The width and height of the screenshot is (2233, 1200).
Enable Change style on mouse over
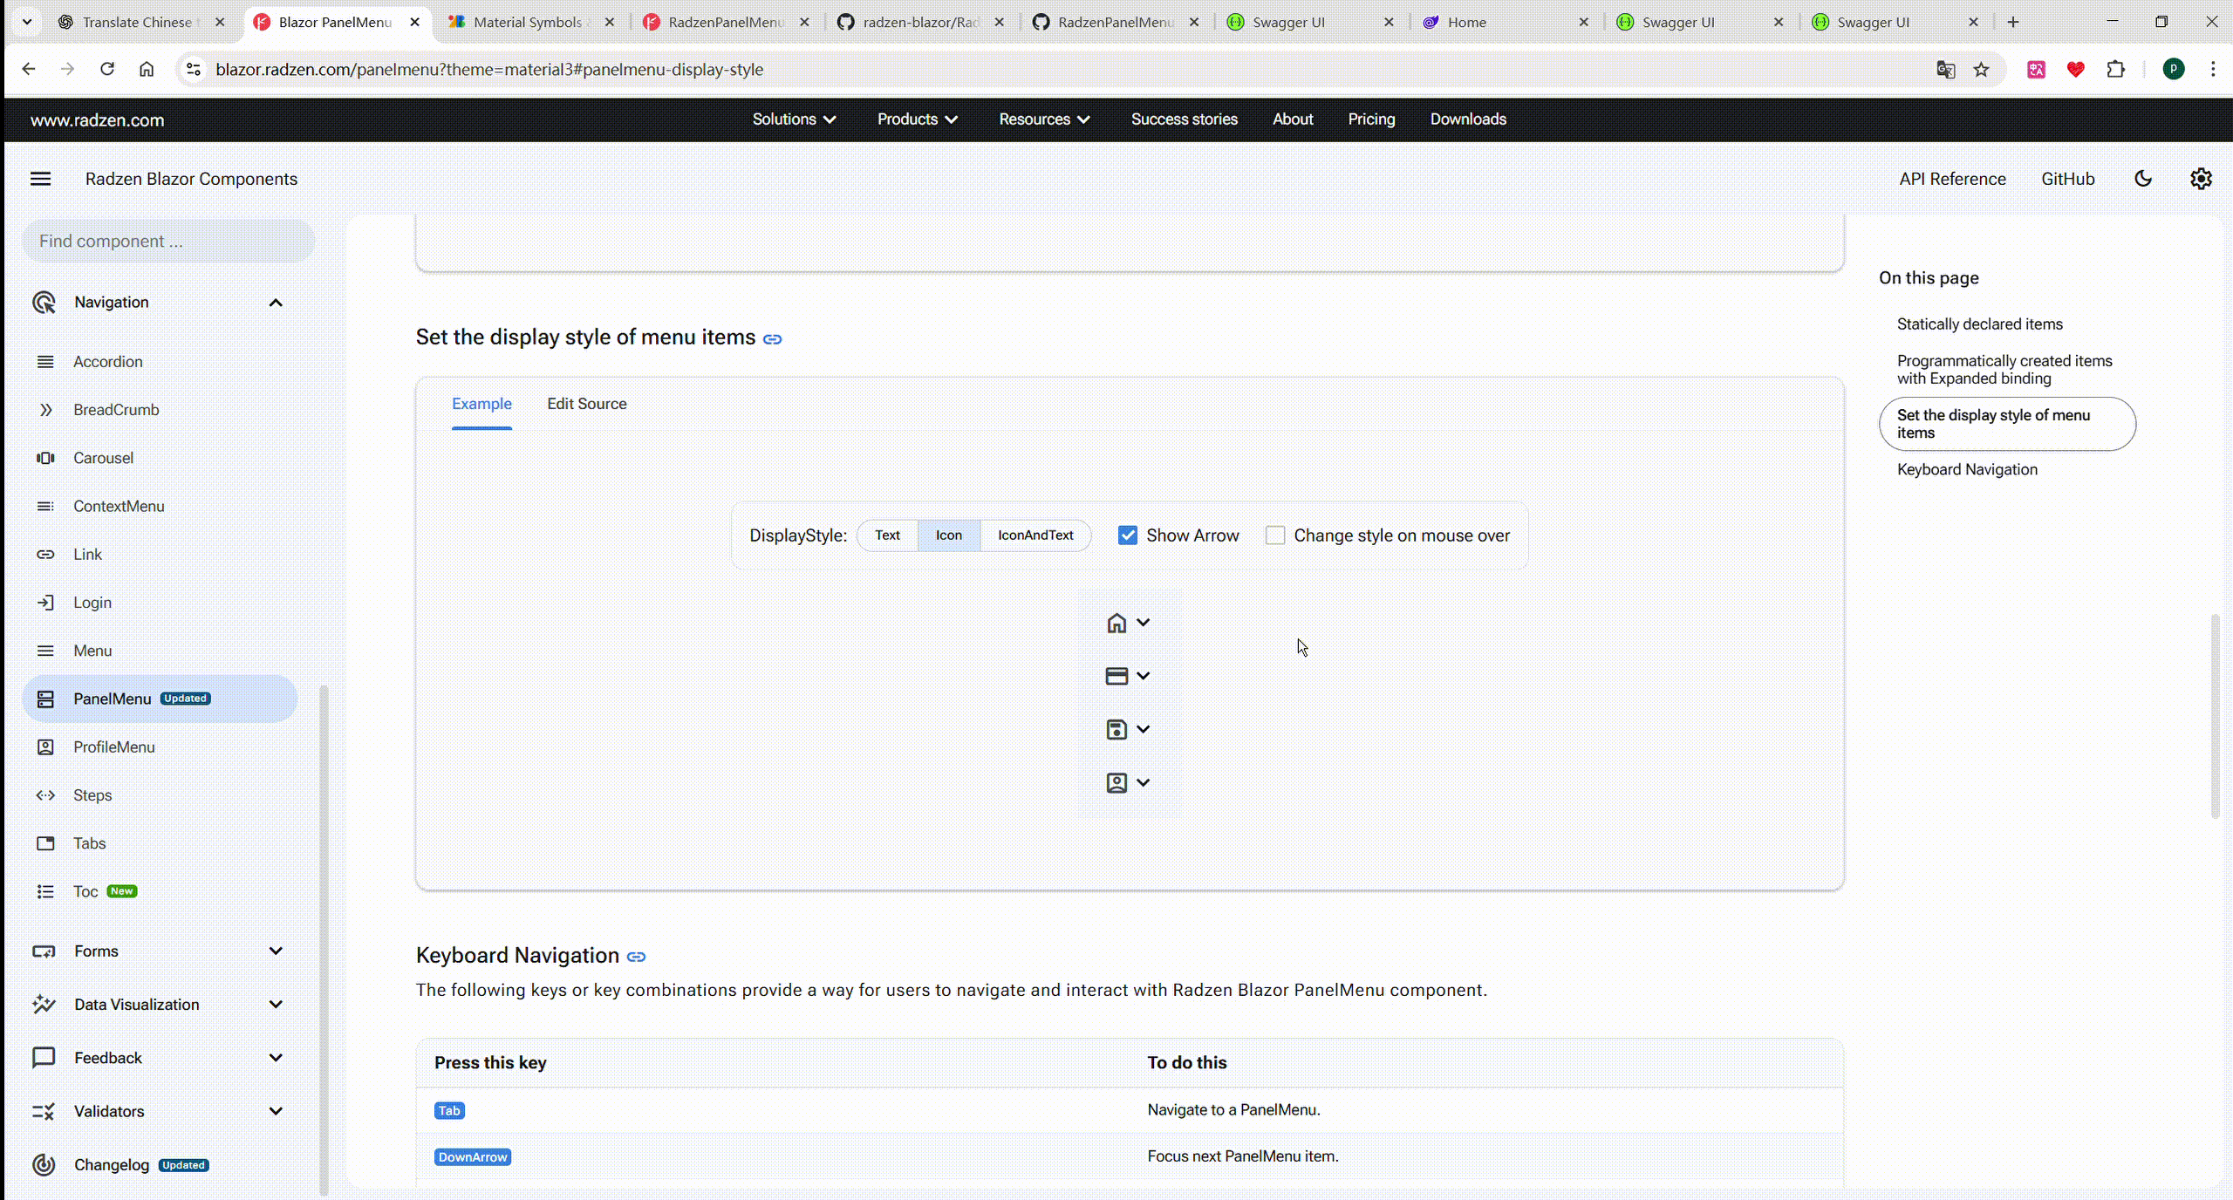pos(1275,535)
